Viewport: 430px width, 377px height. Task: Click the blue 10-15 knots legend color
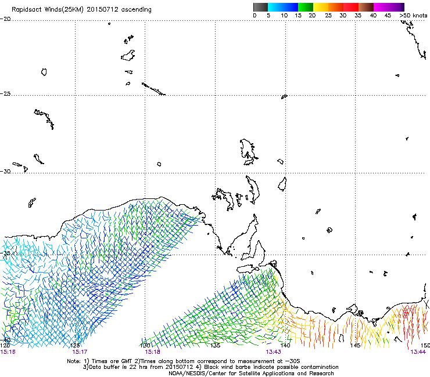291,7
